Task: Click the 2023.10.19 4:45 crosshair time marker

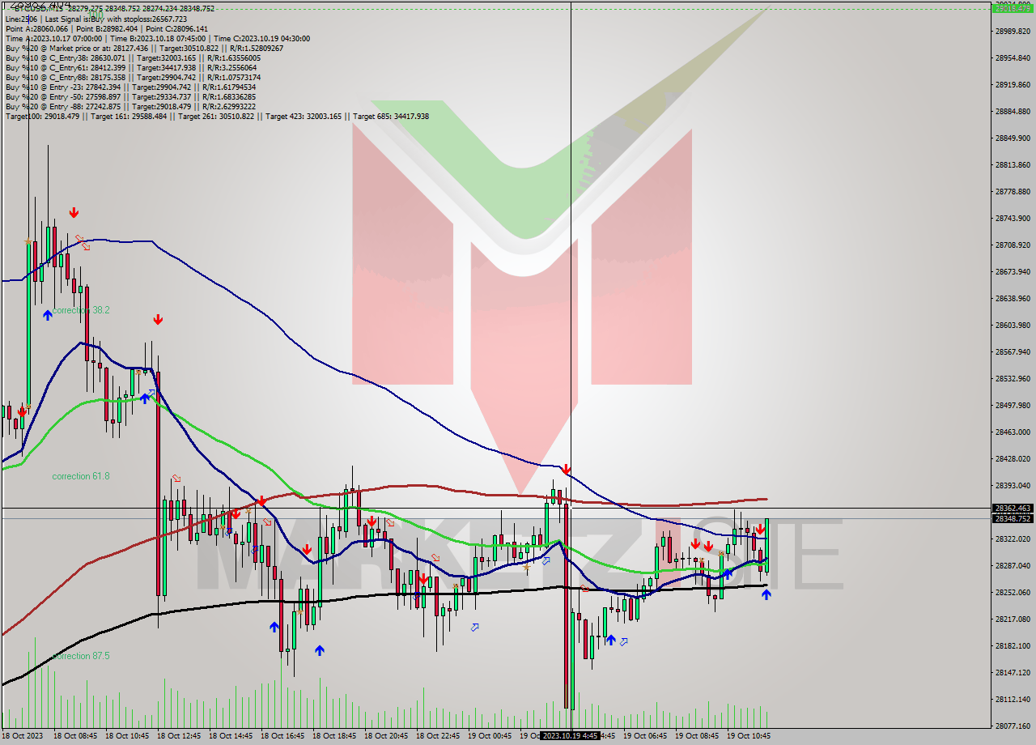Action: tap(570, 736)
